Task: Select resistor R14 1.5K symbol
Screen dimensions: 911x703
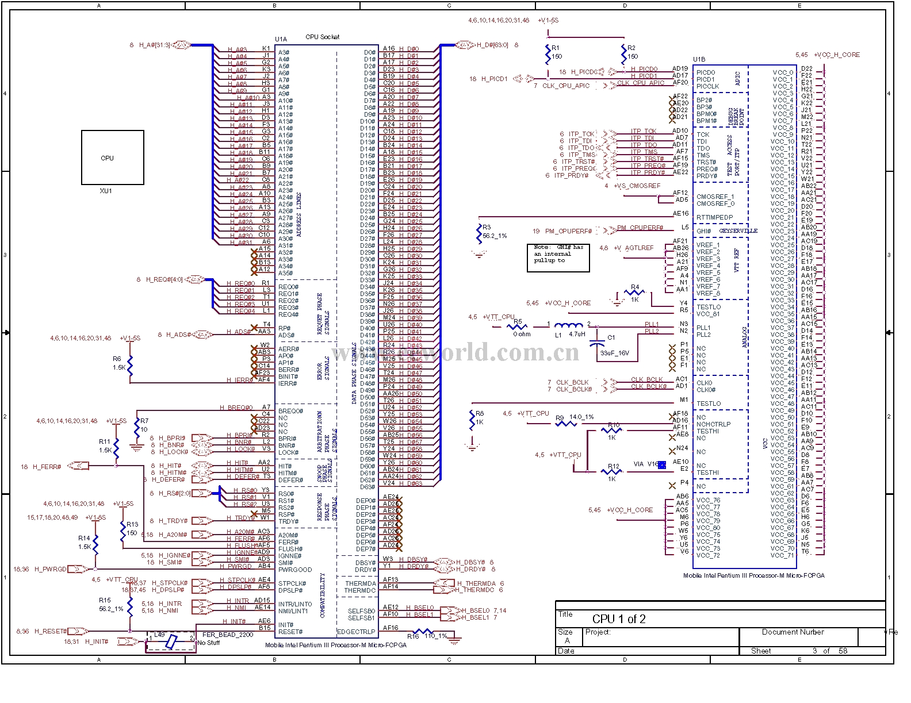Action: pos(95,544)
